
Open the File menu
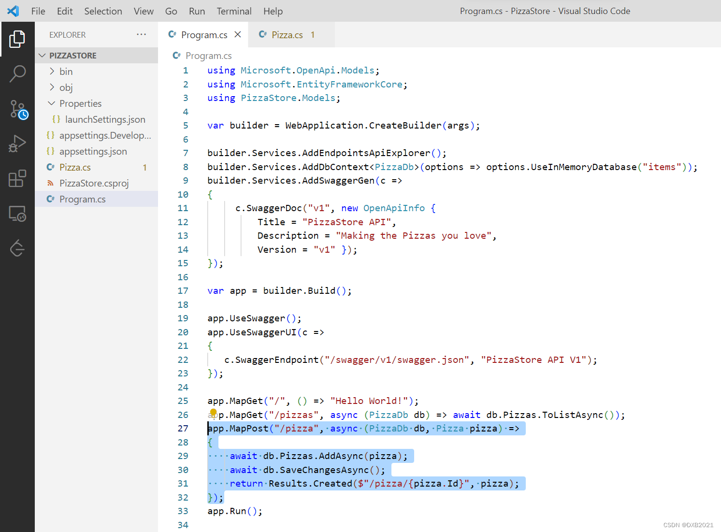coord(38,11)
